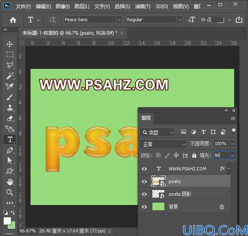This screenshot has width=248, height=236.
Task: Open the 滤镜(T) menu
Action: (143, 7)
